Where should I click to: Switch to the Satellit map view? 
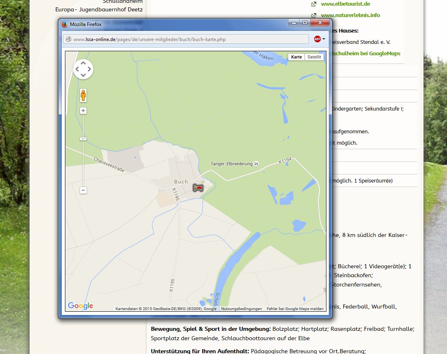(x=314, y=57)
